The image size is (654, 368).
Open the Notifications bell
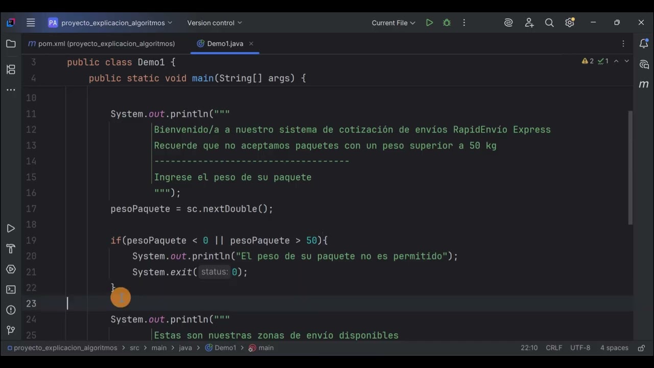tap(644, 44)
